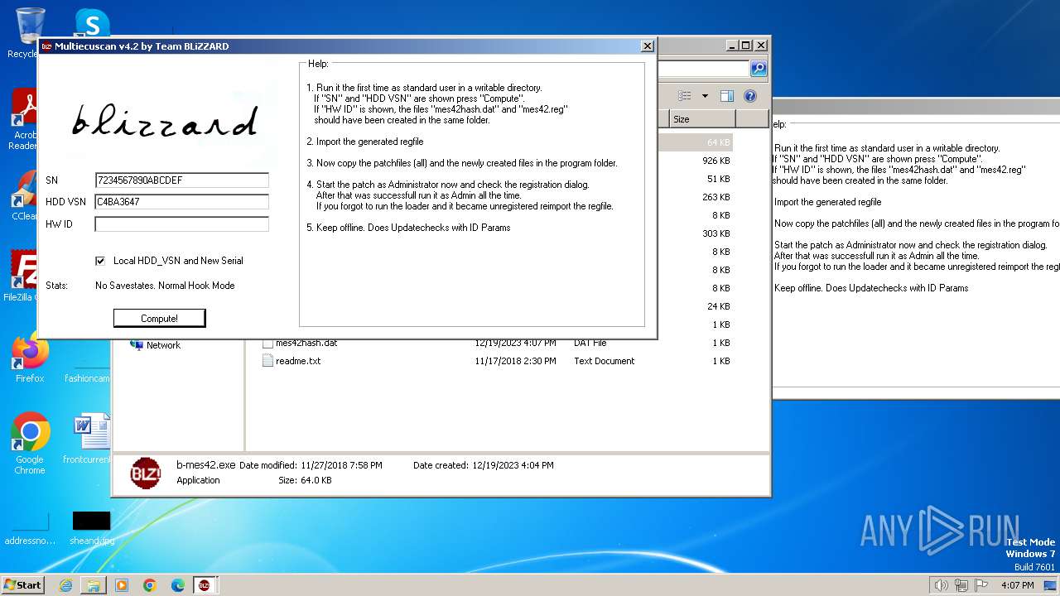
Task: Click the BLZ Multiecuscan taskbar button
Action: (x=205, y=585)
